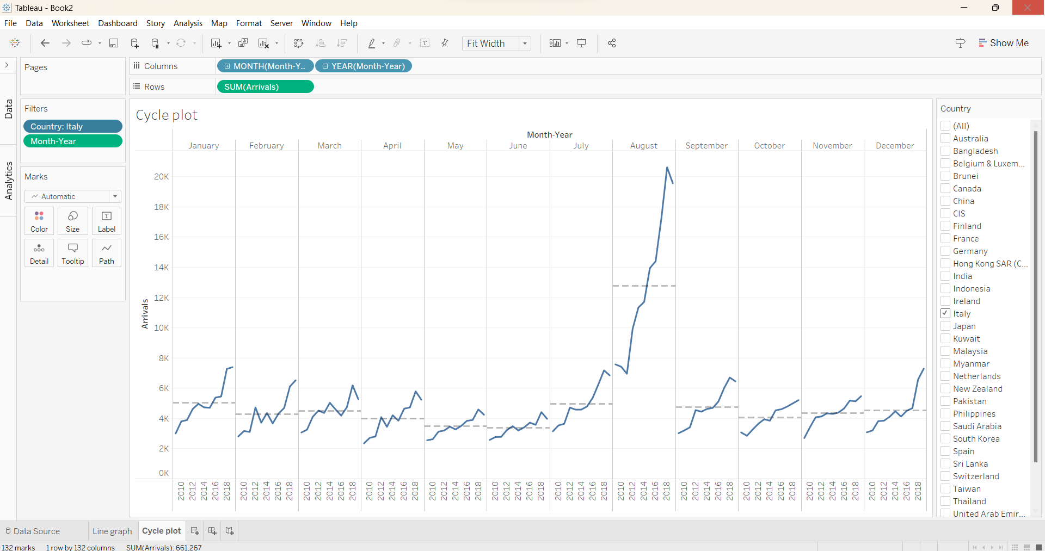Click the Show Me button
Screen dimensions: 1045x551
pos(1003,43)
